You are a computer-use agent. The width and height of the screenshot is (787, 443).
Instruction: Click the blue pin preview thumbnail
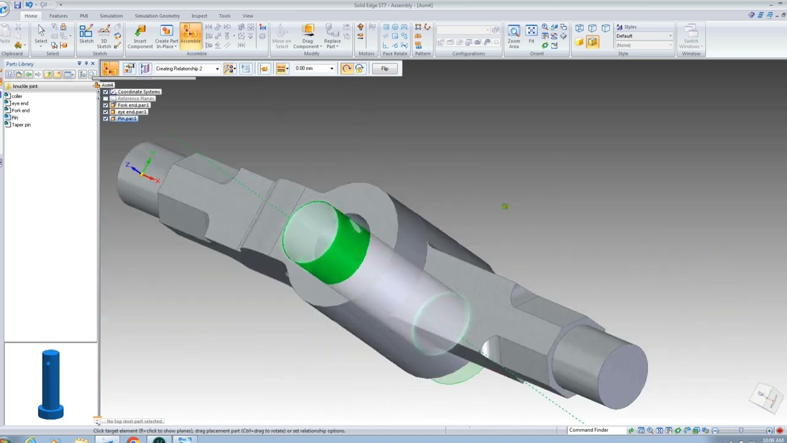pos(50,385)
